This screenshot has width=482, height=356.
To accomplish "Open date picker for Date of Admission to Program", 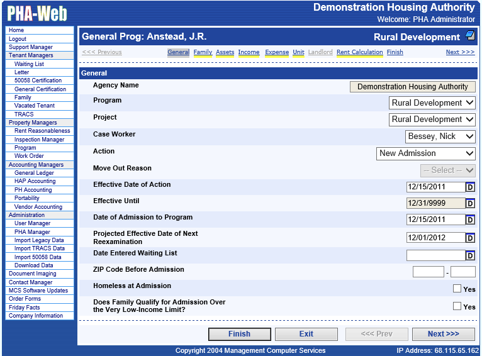I will (470, 220).
